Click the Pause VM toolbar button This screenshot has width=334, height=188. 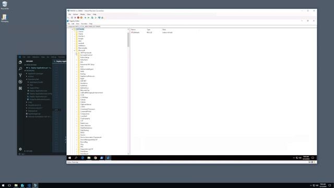tap(86, 18)
